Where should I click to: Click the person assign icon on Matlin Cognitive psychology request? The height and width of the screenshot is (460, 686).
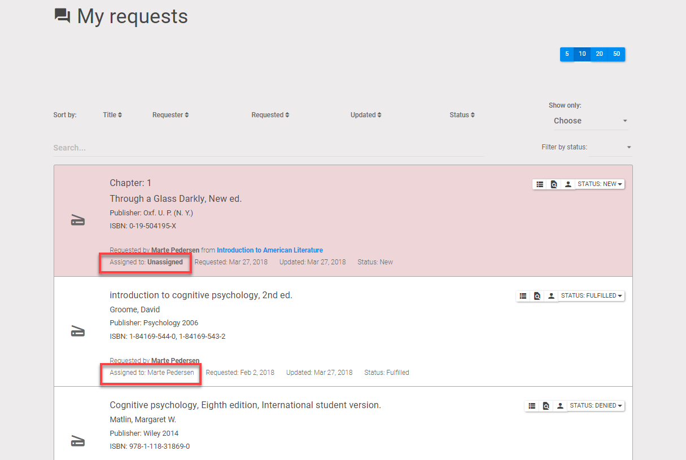(x=560, y=406)
